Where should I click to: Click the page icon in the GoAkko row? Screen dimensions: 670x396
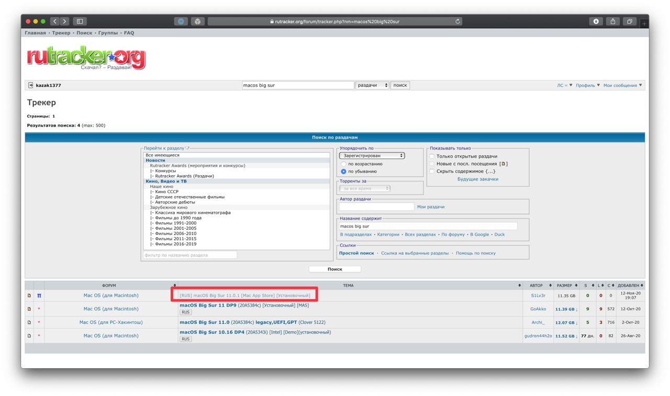[x=29, y=309]
